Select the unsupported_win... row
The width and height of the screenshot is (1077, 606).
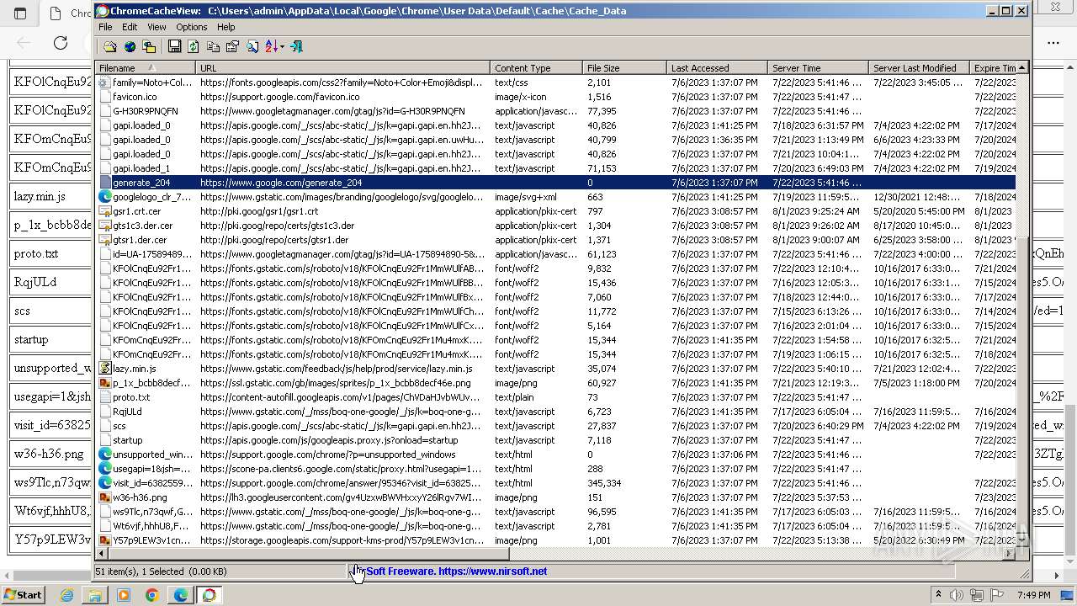point(555,454)
